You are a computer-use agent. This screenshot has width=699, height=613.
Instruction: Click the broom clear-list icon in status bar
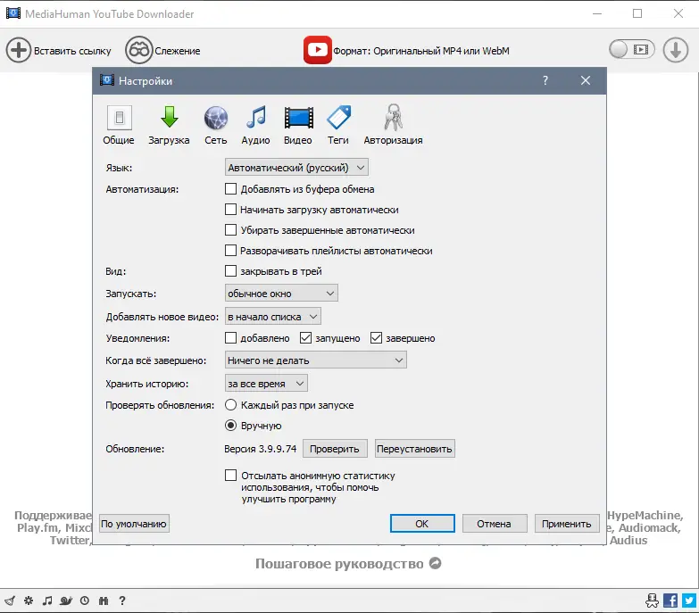point(10,601)
